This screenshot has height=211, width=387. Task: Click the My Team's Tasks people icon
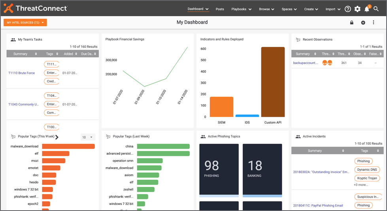pos(13,40)
